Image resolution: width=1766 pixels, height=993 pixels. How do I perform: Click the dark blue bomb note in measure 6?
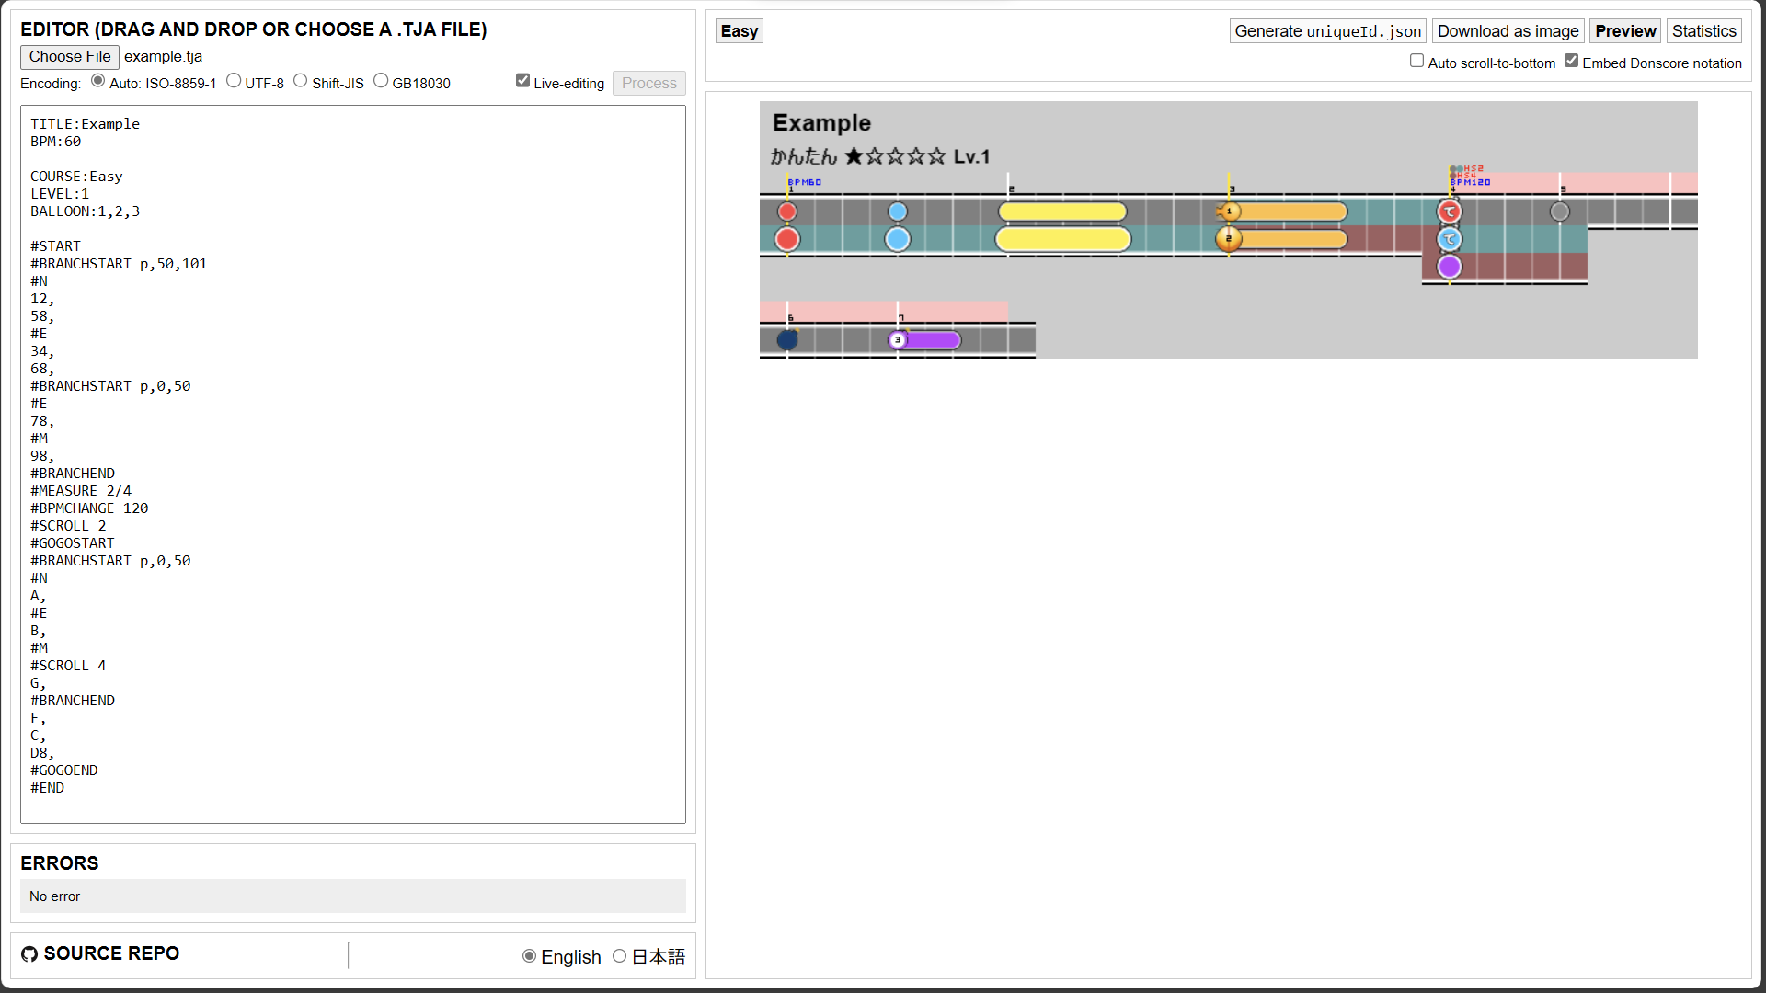point(787,340)
